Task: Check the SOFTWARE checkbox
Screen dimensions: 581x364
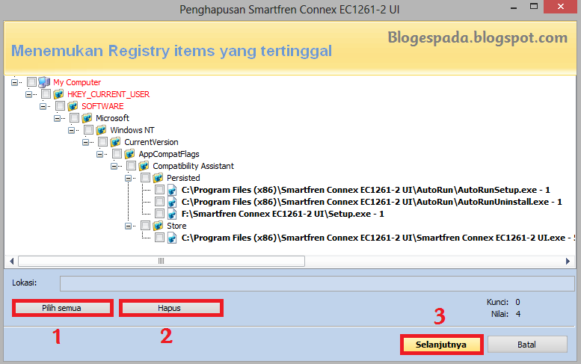Action: (60, 106)
